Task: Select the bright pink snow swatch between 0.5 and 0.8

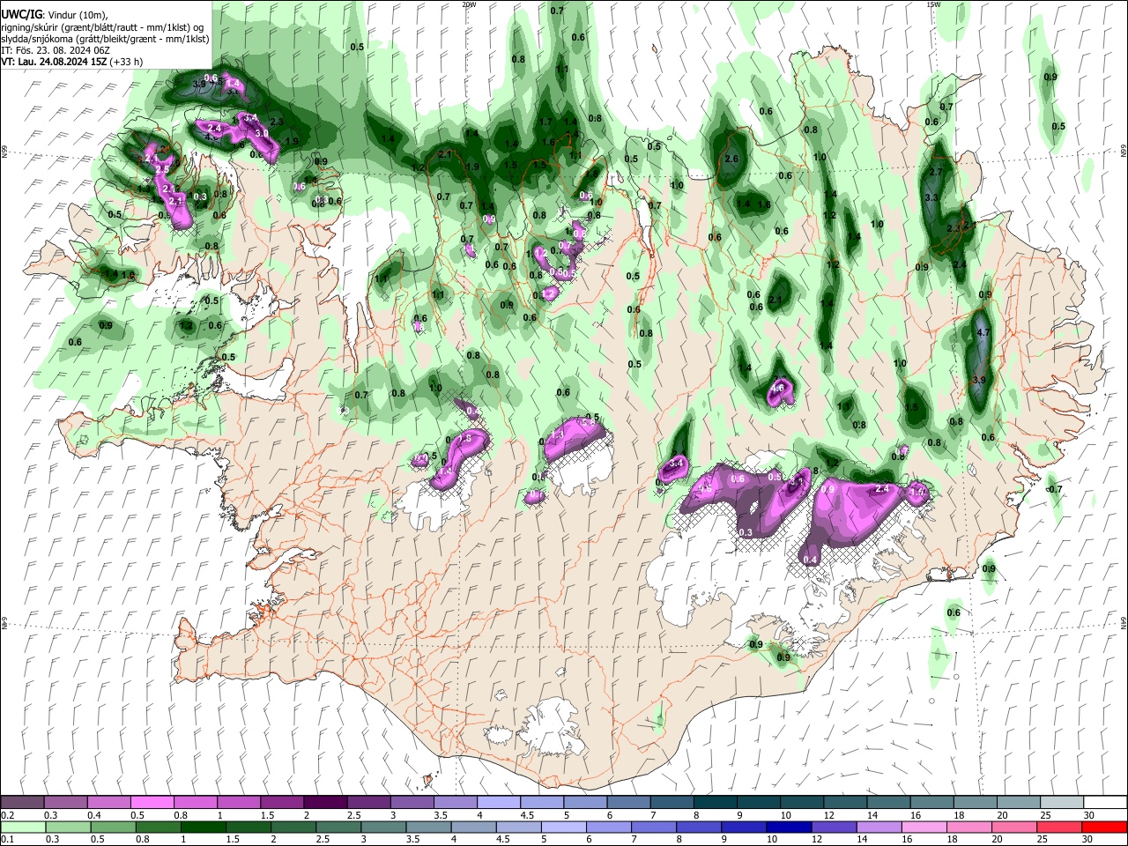Action: [152, 803]
